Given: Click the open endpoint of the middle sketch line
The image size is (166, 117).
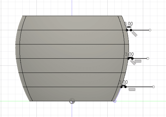Looking at the screenshot, I should pos(148,58).
